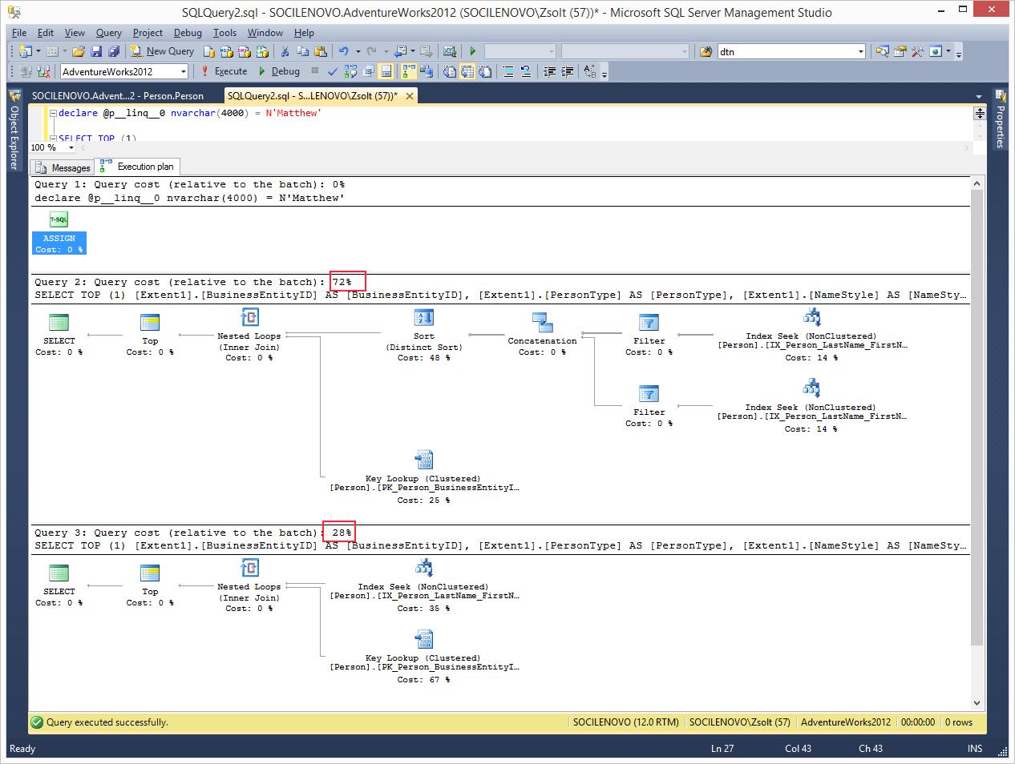Click the scroll down arrow of execution plan
The height and width of the screenshot is (764, 1015).
[x=977, y=702]
